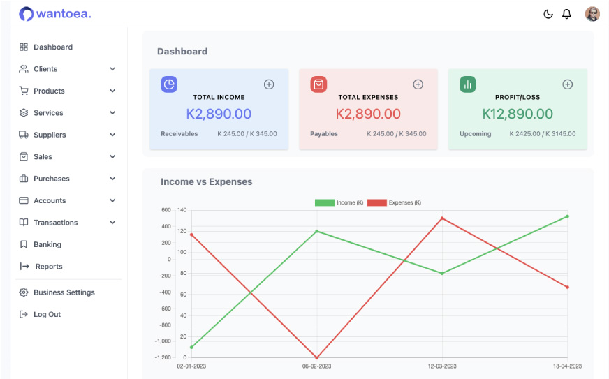
Task: Open the user profile avatar
Action: point(592,14)
